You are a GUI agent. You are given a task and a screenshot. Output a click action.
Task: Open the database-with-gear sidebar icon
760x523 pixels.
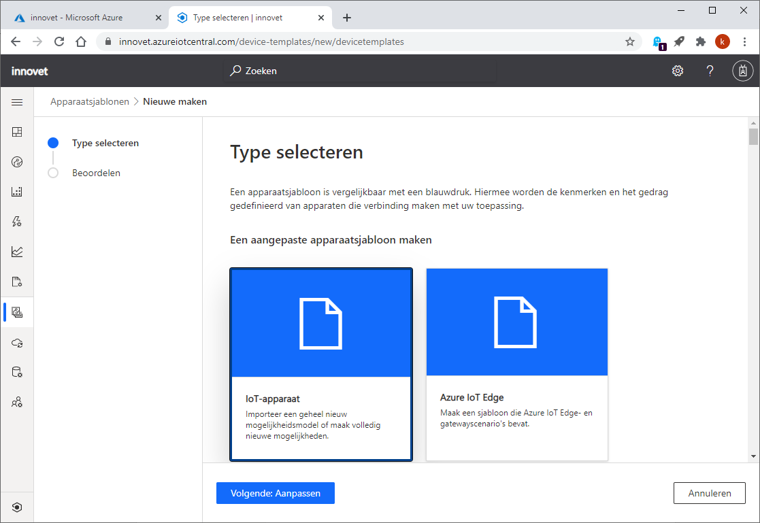17,372
